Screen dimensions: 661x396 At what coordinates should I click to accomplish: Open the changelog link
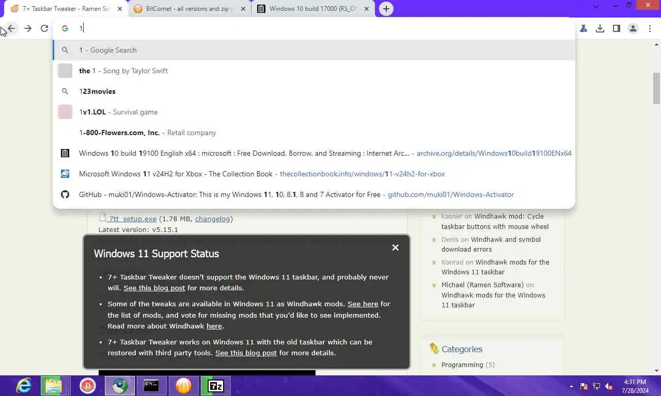tap(212, 219)
